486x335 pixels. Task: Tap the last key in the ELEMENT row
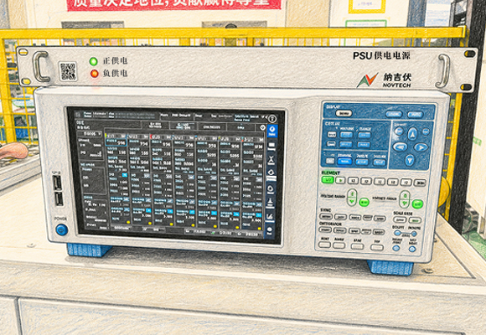(420, 183)
